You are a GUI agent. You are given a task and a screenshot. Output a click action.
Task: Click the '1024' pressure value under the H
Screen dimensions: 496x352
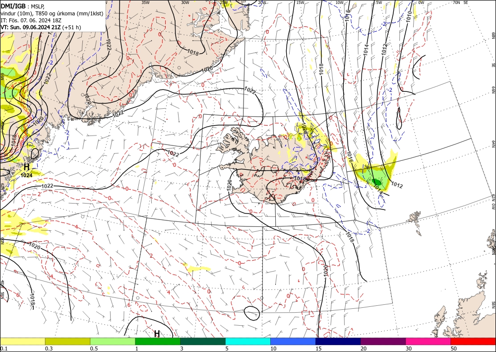click(x=27, y=175)
